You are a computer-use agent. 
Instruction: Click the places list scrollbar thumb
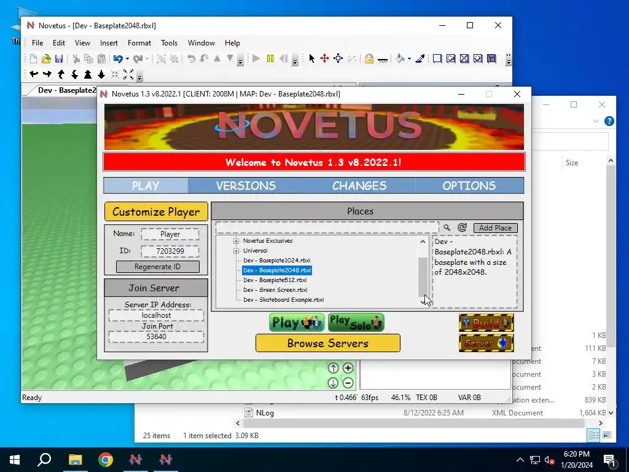[x=423, y=276]
